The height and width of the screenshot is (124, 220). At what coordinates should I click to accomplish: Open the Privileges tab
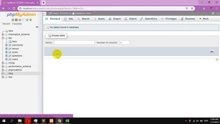click(169, 19)
